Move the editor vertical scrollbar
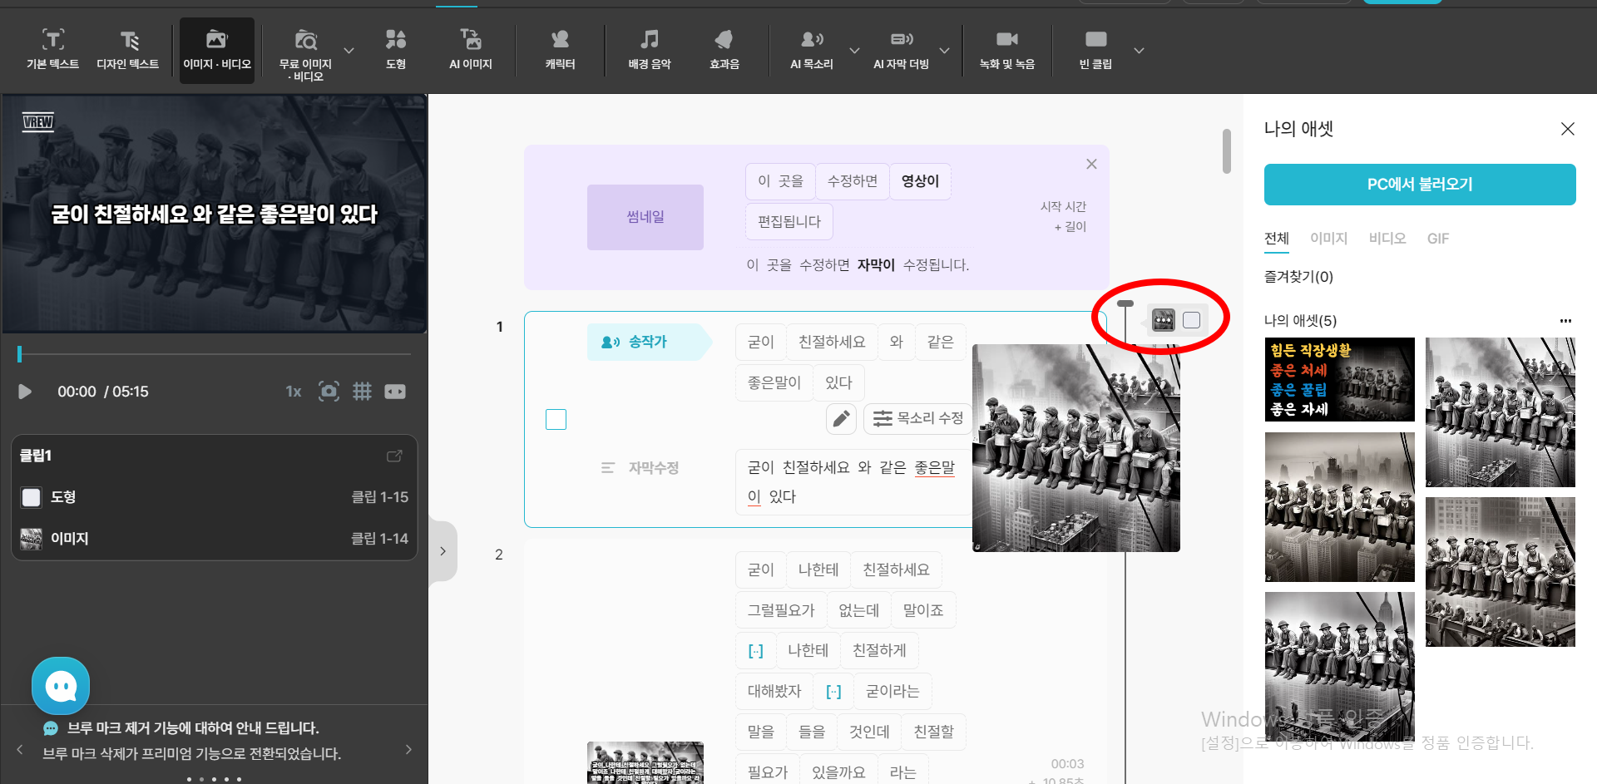Viewport: 1597px width, 784px height. click(x=1227, y=151)
